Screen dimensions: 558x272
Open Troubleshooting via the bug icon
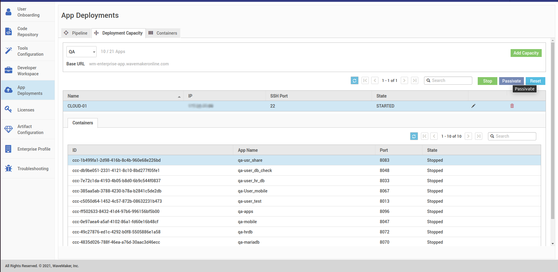point(8,168)
